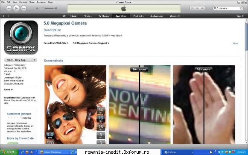Screen dimensions: 248x155
Task: Click the Category: Photography text
Action: pos(15,65)
